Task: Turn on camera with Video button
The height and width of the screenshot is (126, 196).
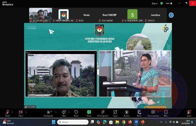Action: pyautogui.click(x=20, y=113)
